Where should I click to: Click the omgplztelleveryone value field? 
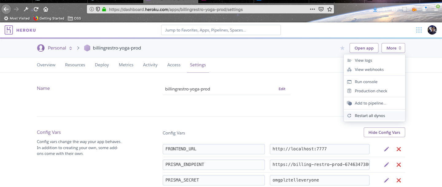point(320,180)
